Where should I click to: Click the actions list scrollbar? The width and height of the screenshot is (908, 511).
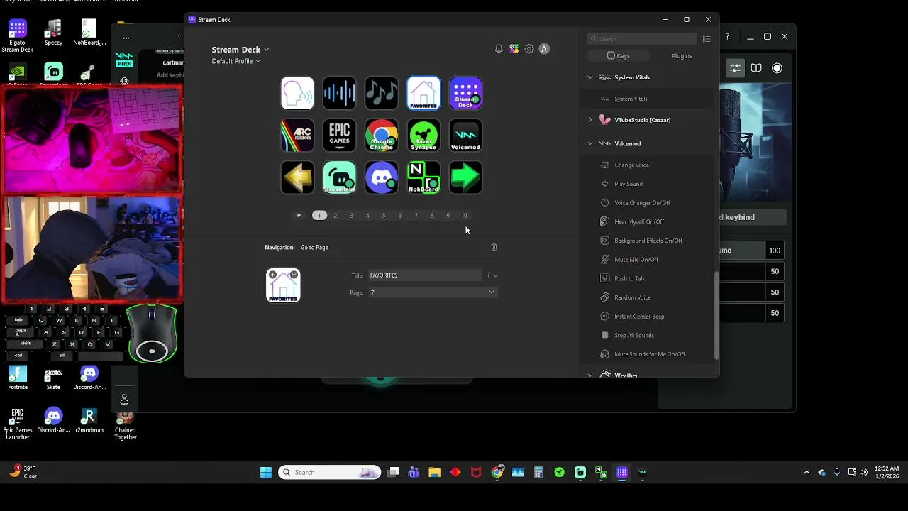tap(716, 315)
